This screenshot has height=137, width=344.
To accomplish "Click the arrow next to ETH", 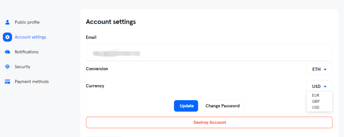I will [325, 70].
